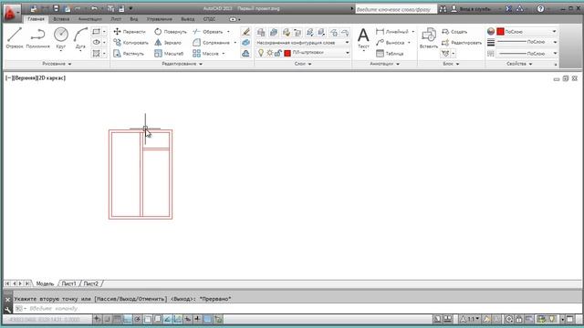Open the Вид ribbon tab

coord(134,19)
